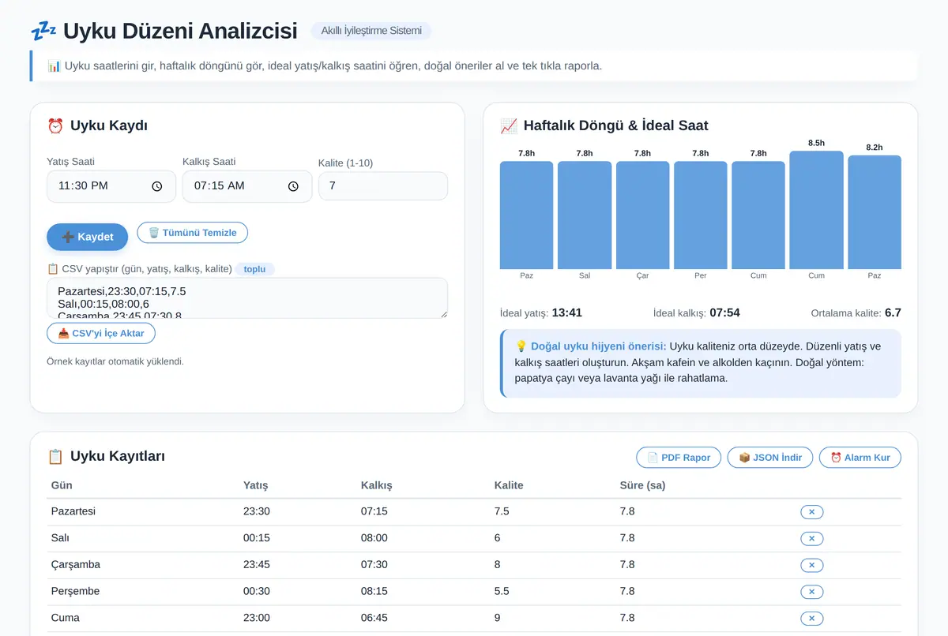Import data with CSV'yi İçe Aktar

click(x=101, y=333)
